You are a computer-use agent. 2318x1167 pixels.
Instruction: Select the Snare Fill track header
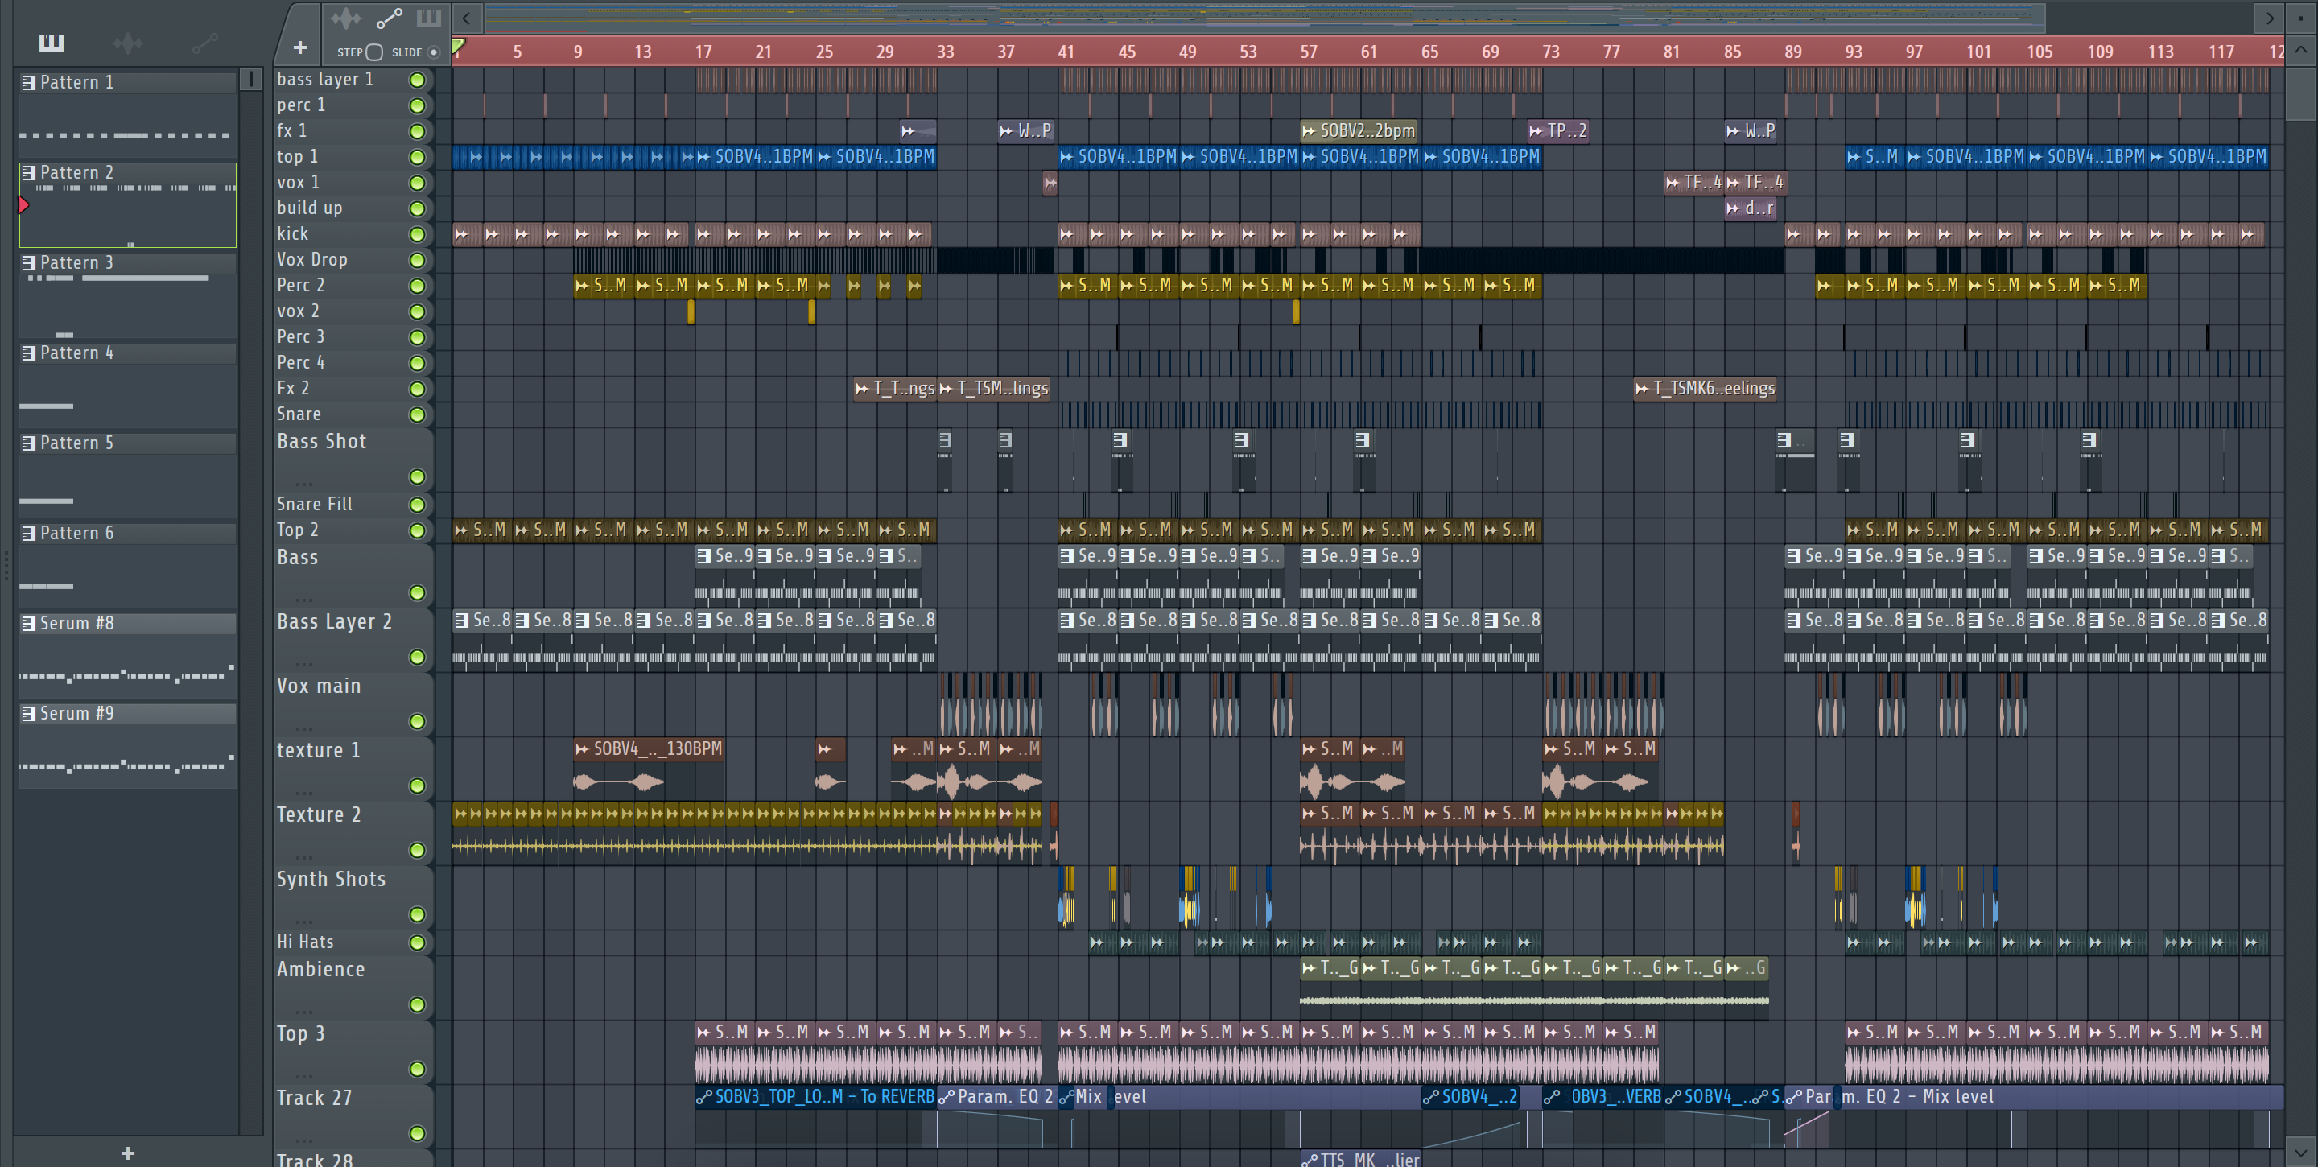click(353, 505)
